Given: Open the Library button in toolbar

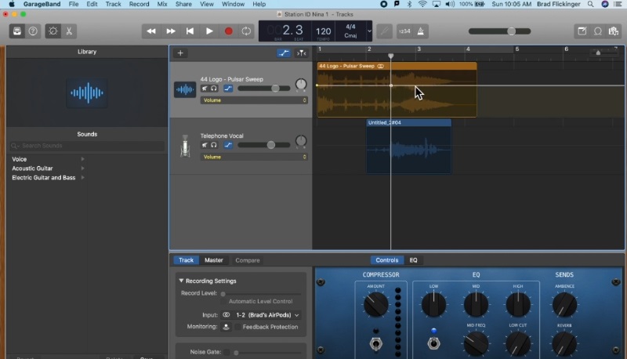Looking at the screenshot, I should coord(17,31).
